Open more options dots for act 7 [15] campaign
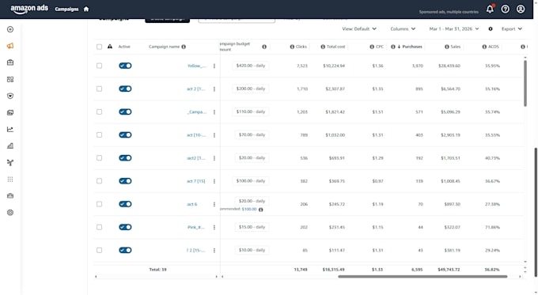This screenshot has width=538, height=295. 214,181
